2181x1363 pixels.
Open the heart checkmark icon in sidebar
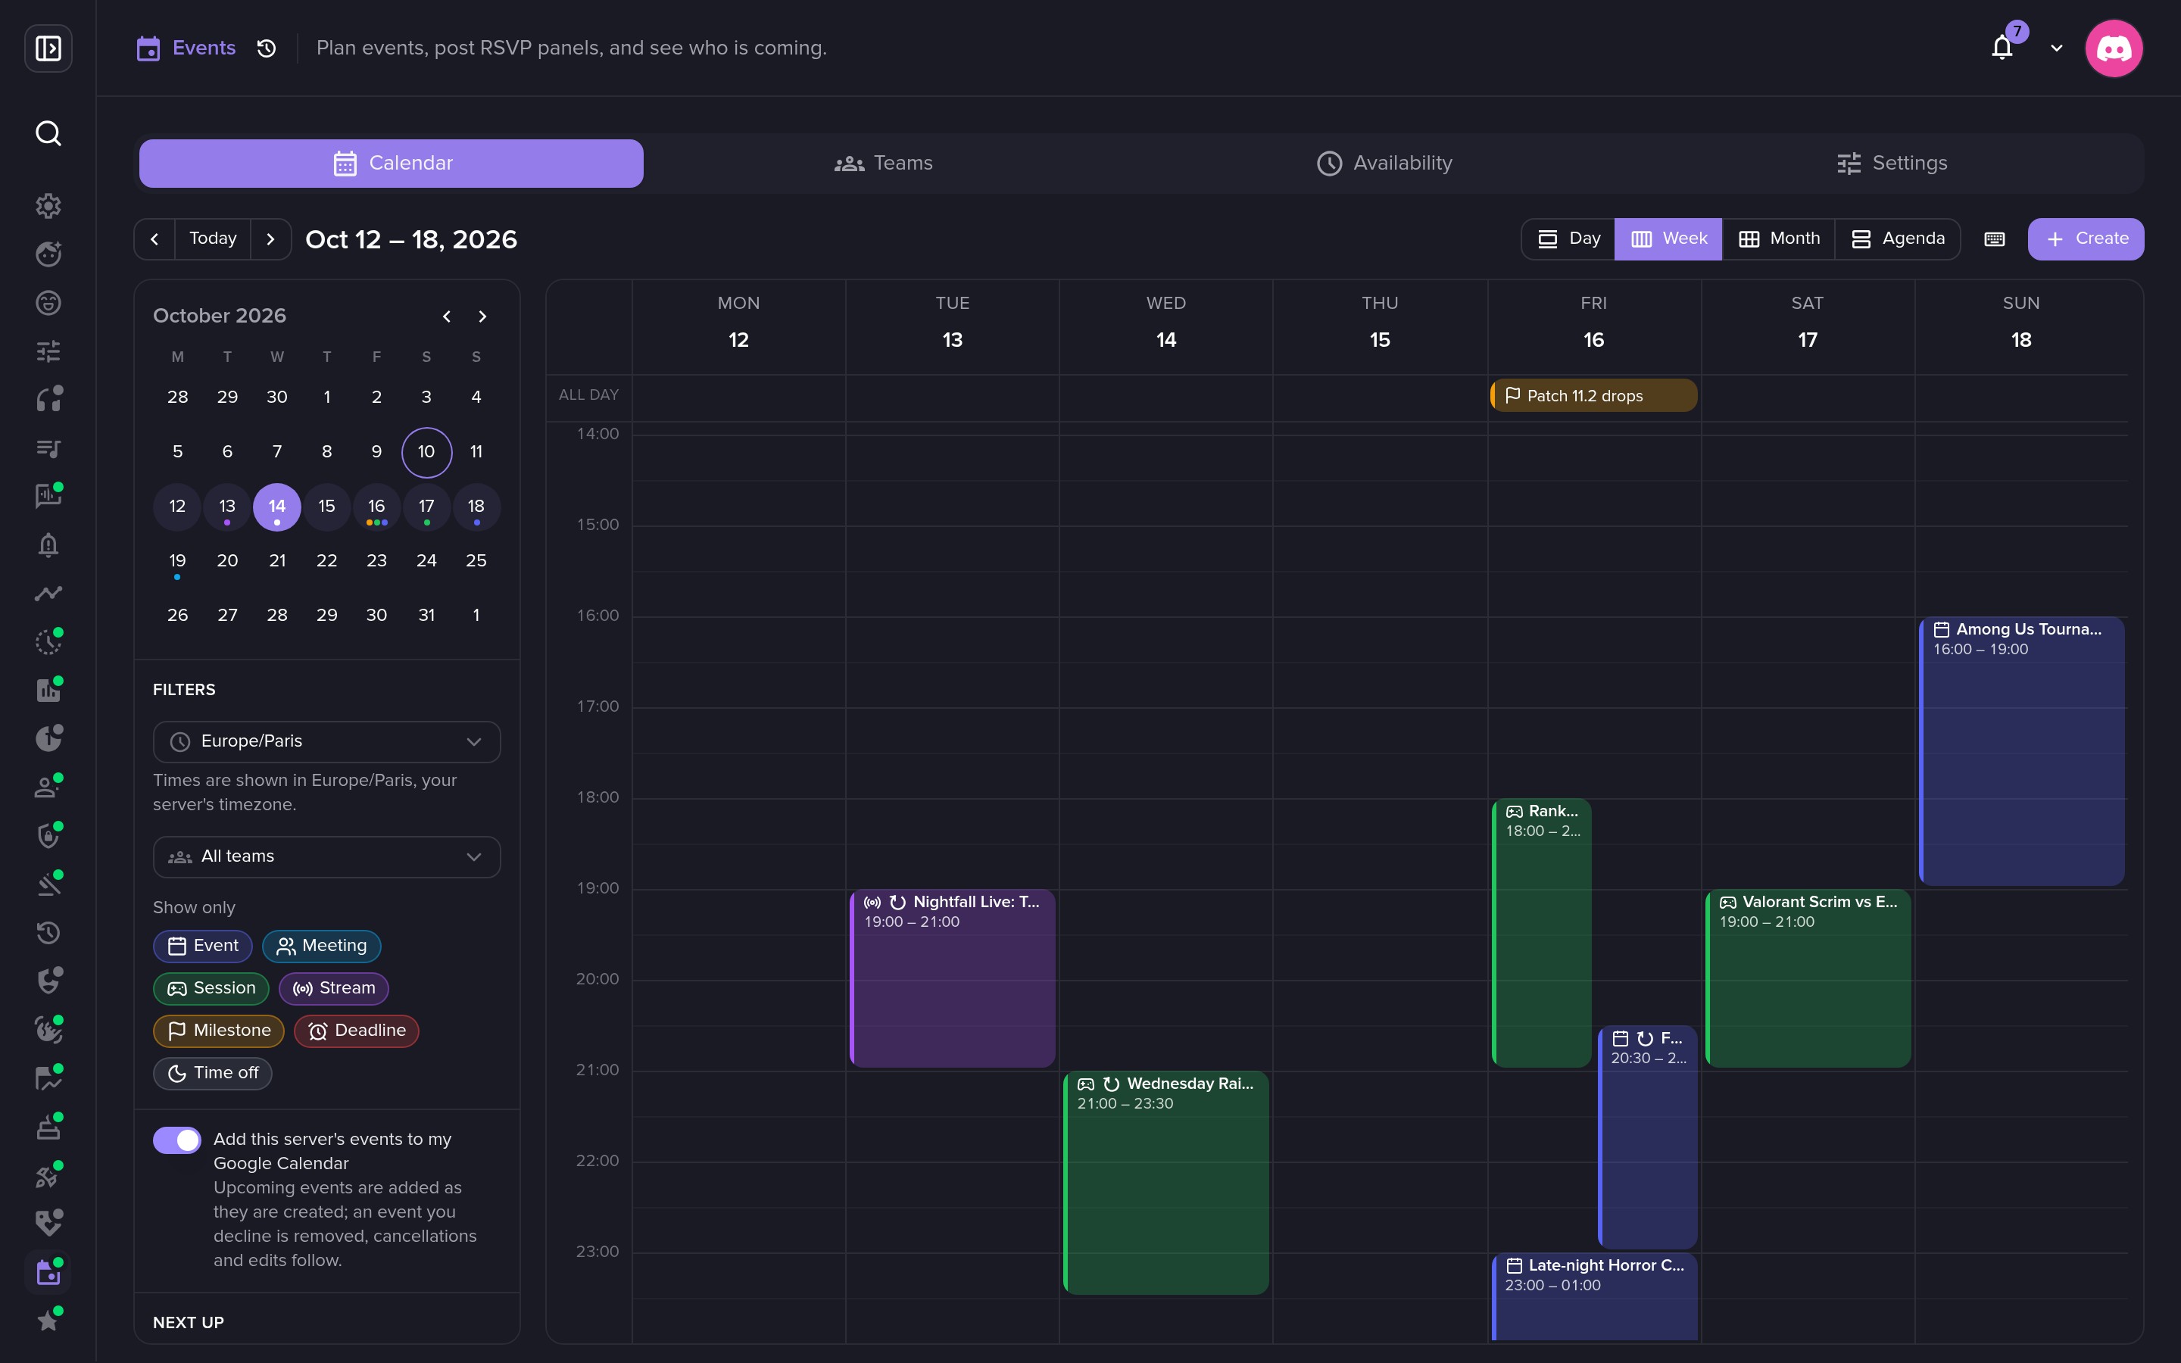(48, 1223)
